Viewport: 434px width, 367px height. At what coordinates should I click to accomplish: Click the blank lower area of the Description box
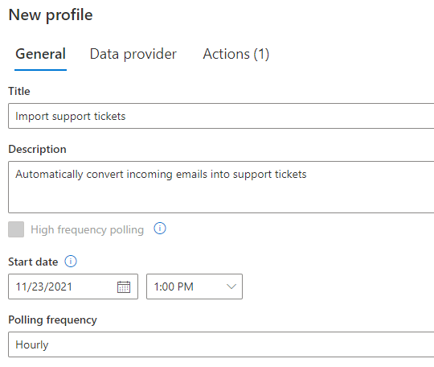pyautogui.click(x=221, y=198)
